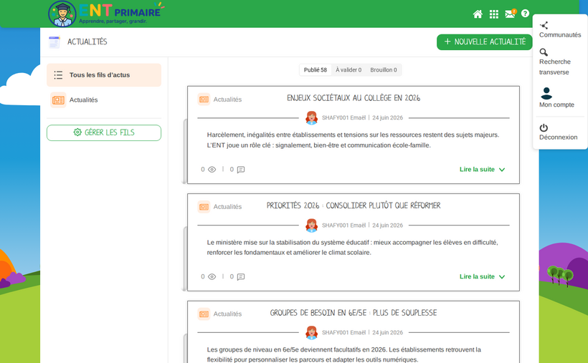Screen dimensions: 588x363
Task: Click 24 juin 2026 date on Priorités 2026 card
Action: coord(387,225)
